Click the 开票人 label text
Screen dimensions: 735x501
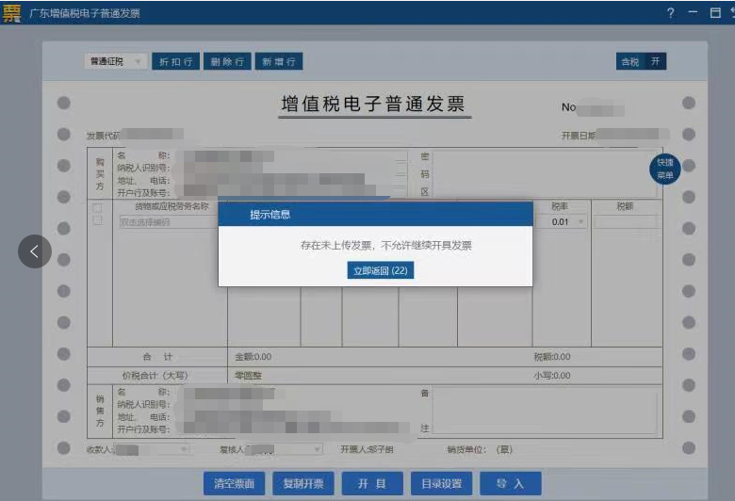point(367,449)
